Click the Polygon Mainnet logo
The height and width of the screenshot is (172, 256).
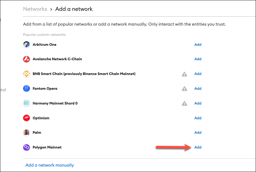coord(27,147)
